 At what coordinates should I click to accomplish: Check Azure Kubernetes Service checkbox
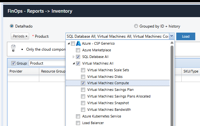(78, 116)
